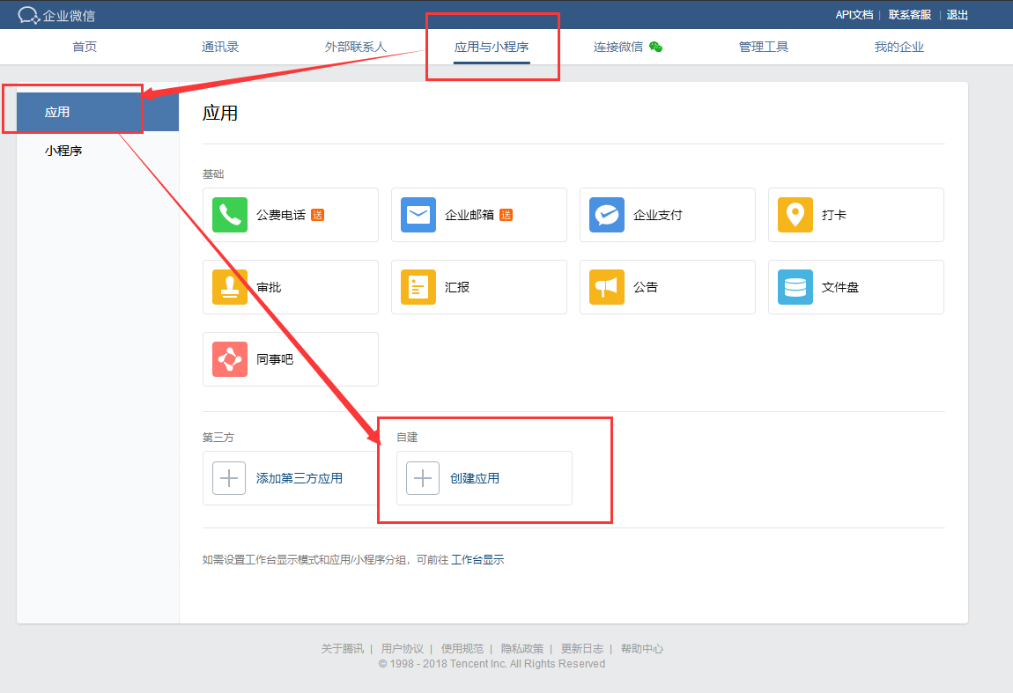Select 小程序 in the left sidebar
1013x693 pixels.
click(63, 151)
